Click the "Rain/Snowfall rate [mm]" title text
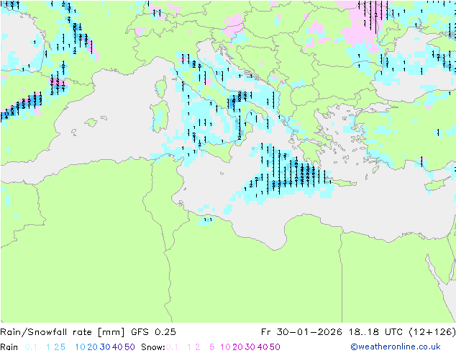Screen dimensions: 456x353 click(63, 332)
